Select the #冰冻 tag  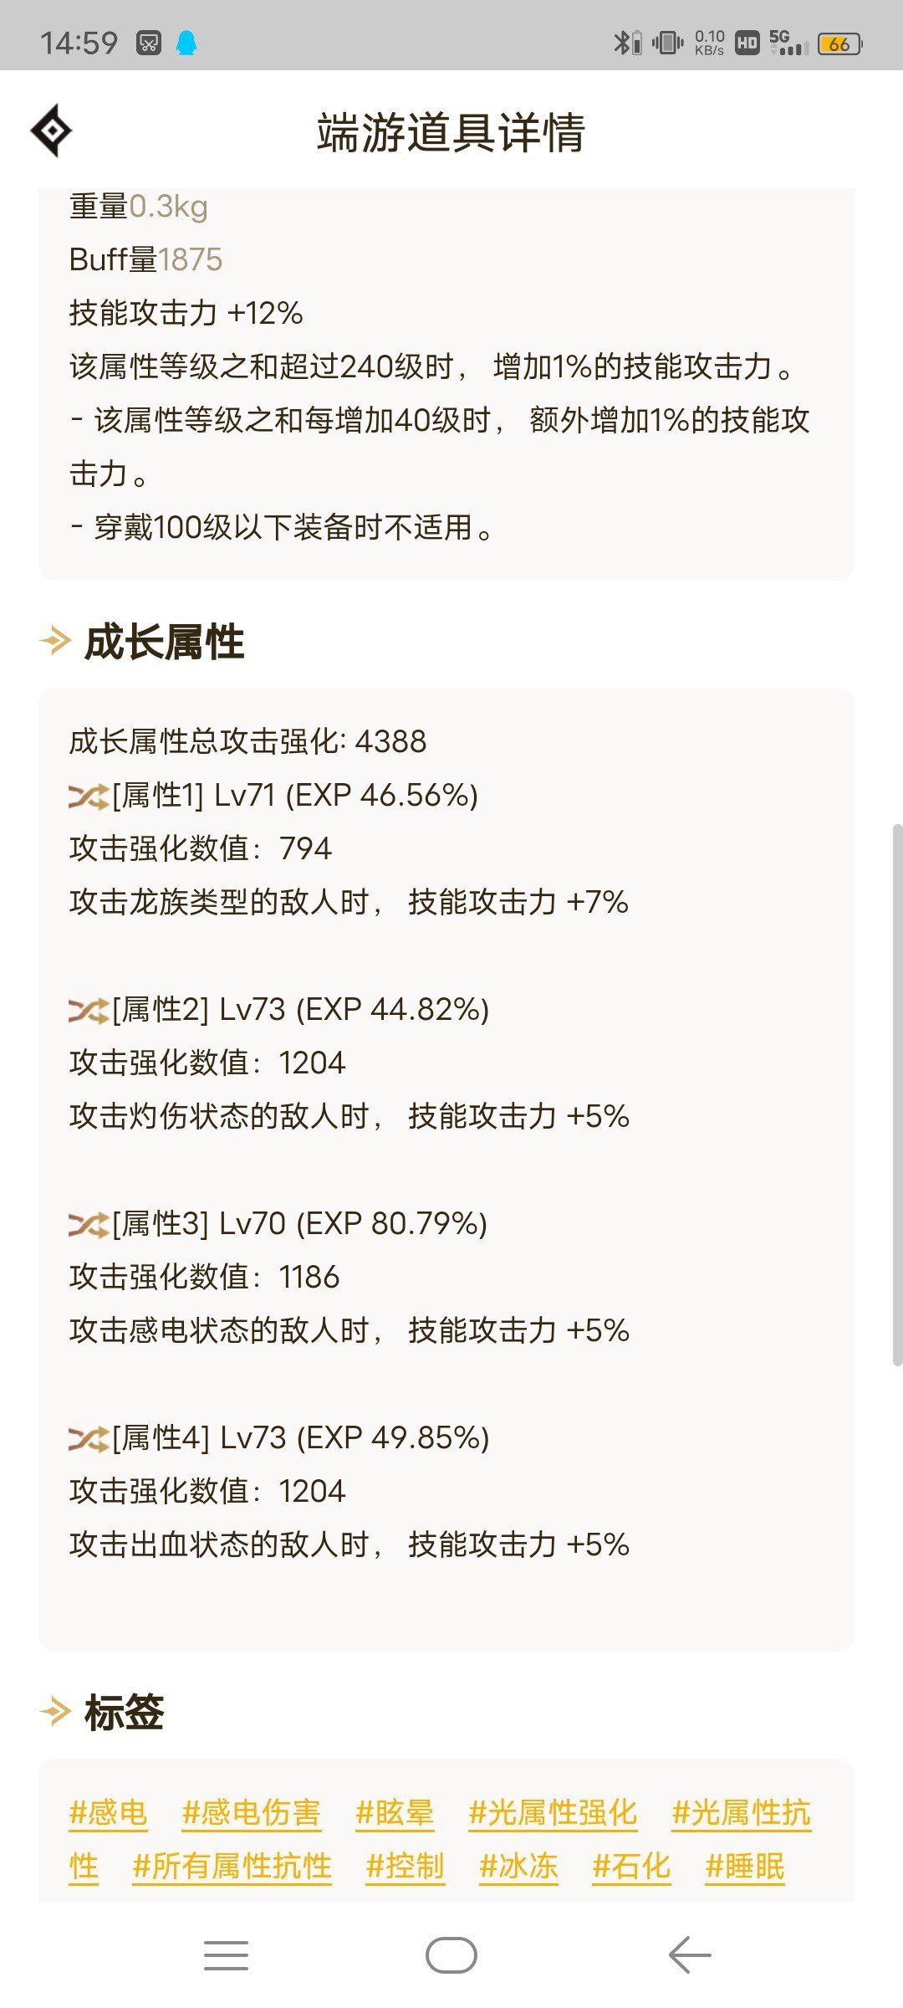click(518, 1867)
